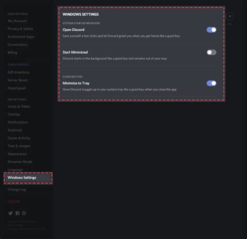This screenshot has height=239, width=247.
Task: Click the Start Minimized setting title
Action: (x=75, y=52)
